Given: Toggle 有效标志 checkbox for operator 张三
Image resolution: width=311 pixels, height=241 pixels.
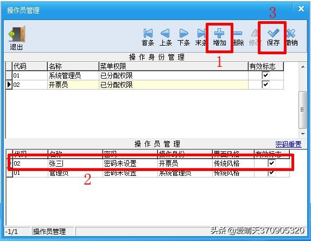Looking at the screenshot, I should coord(271,163).
